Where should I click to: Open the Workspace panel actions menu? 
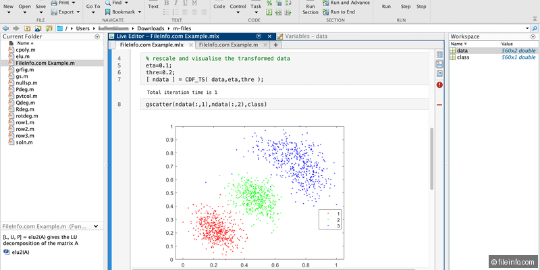[x=533, y=37]
